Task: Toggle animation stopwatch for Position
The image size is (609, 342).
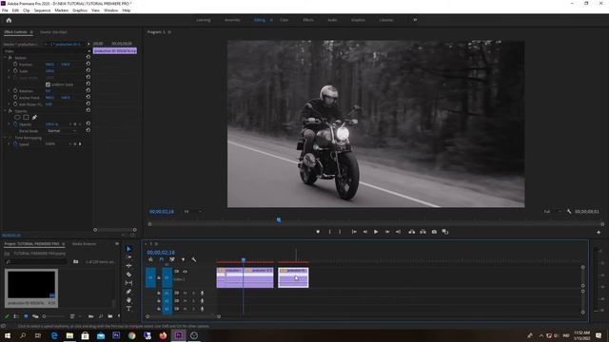Action: pyautogui.click(x=15, y=65)
